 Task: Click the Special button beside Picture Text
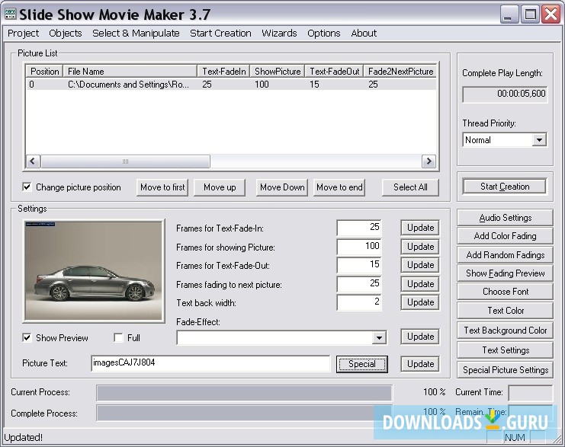pyautogui.click(x=362, y=364)
